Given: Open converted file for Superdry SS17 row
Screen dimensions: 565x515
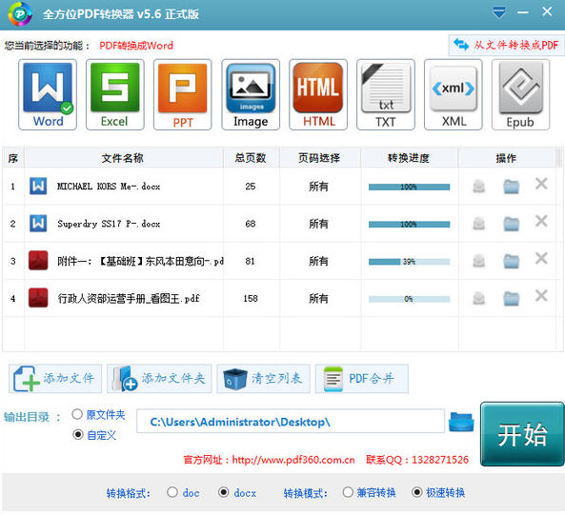Looking at the screenshot, I should (479, 224).
